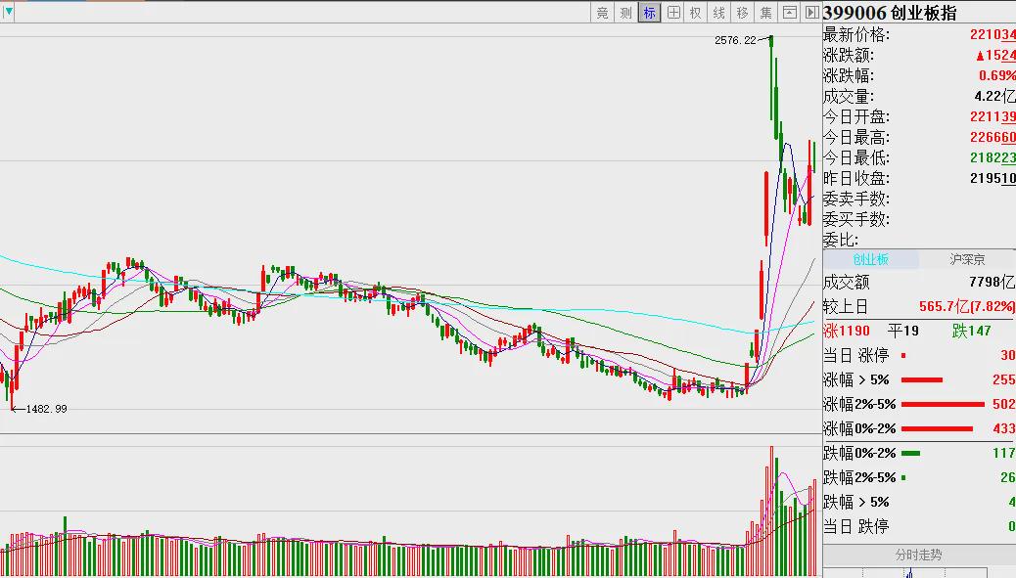Click the 集 toolbar button
The width and height of the screenshot is (1016, 578).
(765, 13)
